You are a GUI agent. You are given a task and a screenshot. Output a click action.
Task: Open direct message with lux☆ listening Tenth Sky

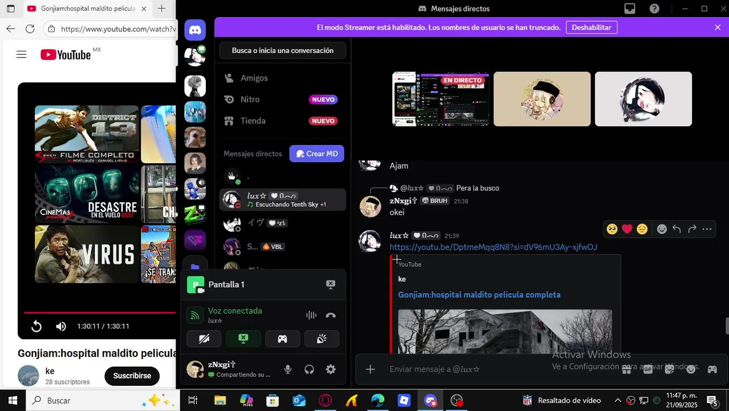[282, 200]
